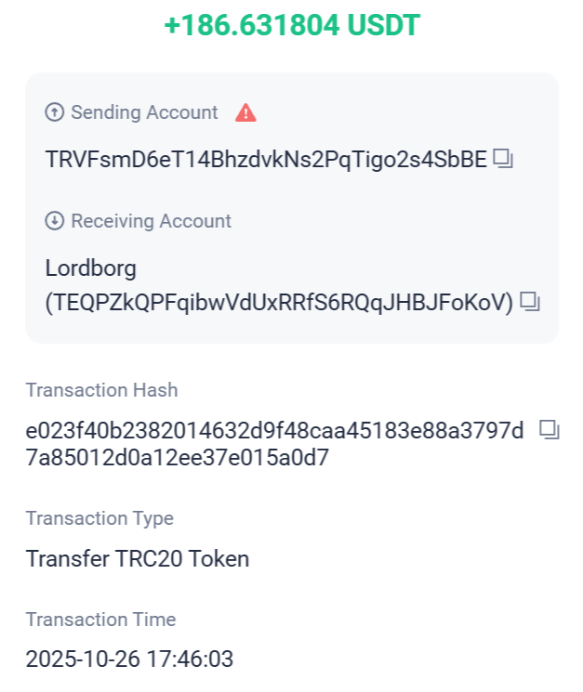Click the +186.631804 USDT amount

click(x=292, y=25)
